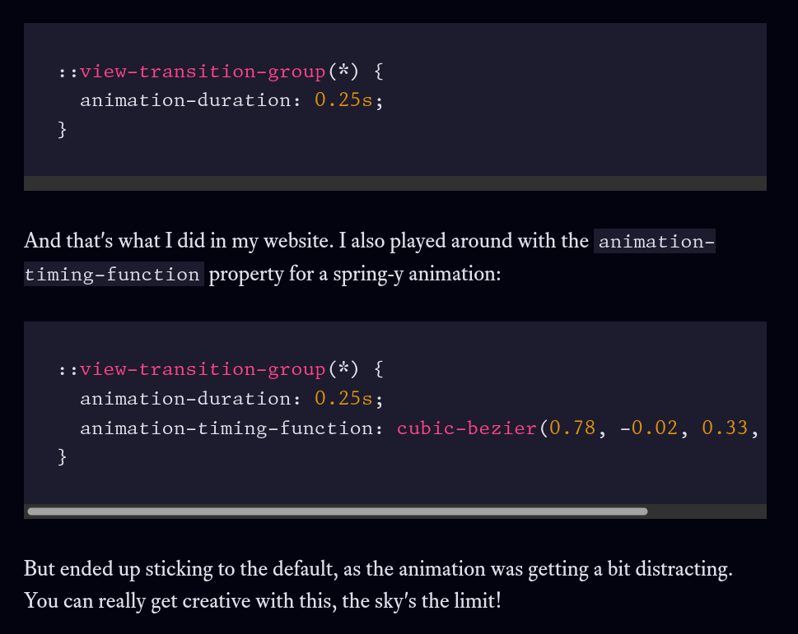The height and width of the screenshot is (634, 798).
Task: Click the inline code "animation-" in the paragraph
Action: point(655,242)
